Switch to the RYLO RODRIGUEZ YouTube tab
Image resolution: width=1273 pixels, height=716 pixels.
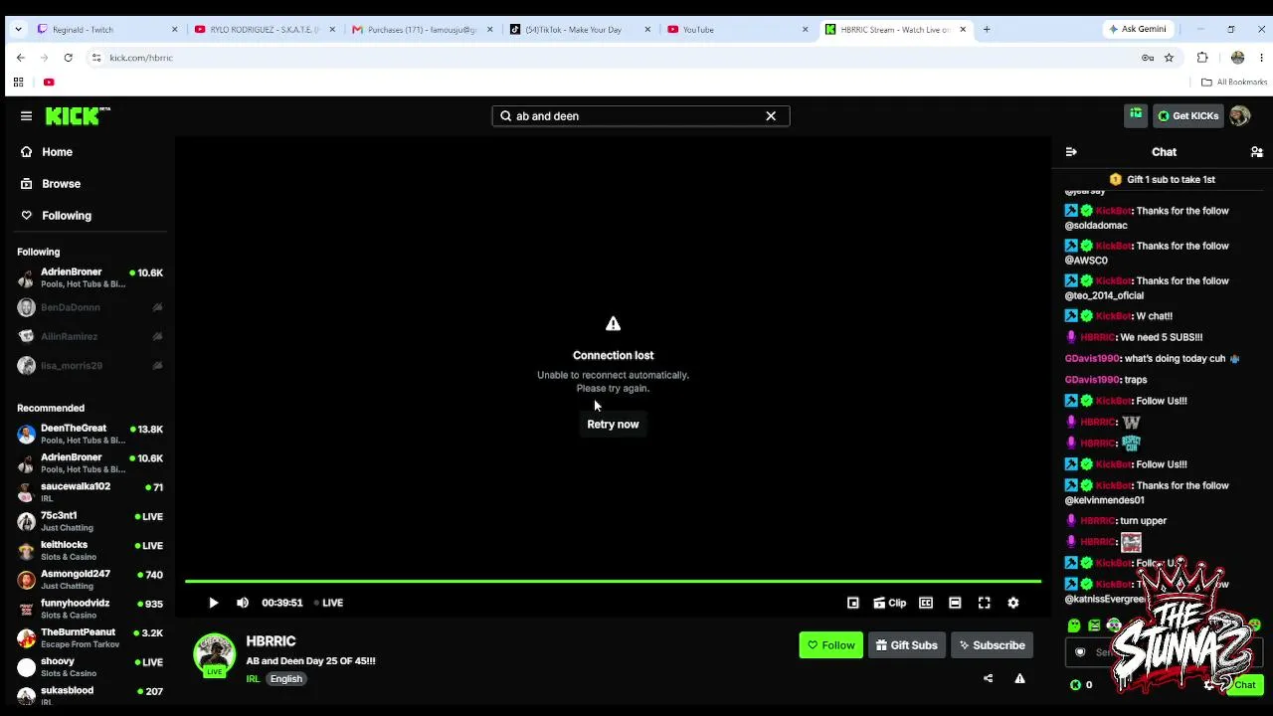(265, 30)
